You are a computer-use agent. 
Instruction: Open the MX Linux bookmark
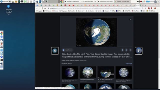click(47, 11)
